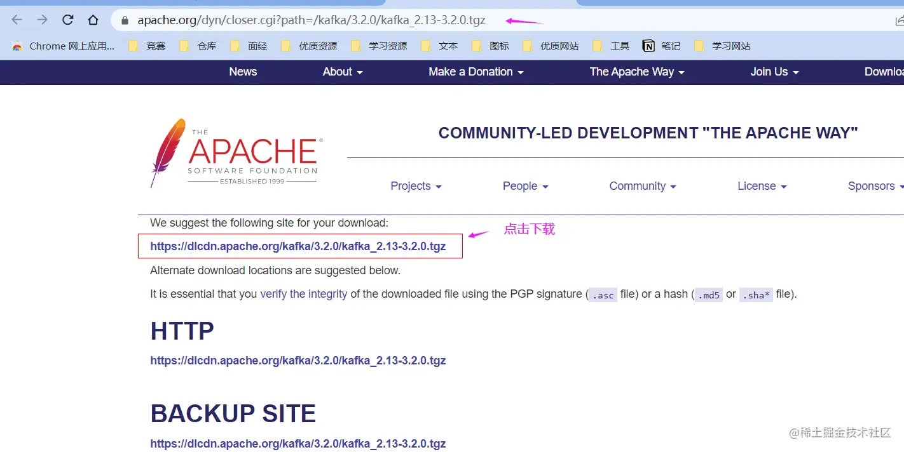Open the 优质资源 bookmark folder
The image size is (904, 452).
point(309,46)
